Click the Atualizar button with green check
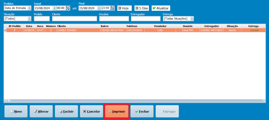Image resolution: width=269 pixels, height=120 pixels. tap(161, 8)
